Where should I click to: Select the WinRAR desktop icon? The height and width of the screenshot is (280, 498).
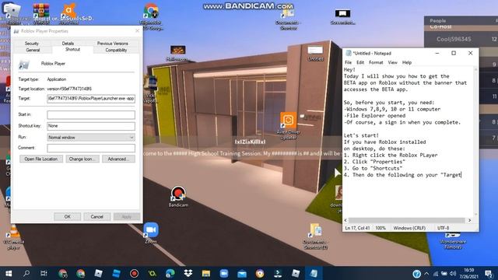pos(41,14)
